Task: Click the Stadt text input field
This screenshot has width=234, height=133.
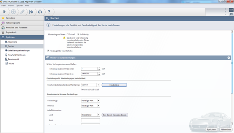Action: tap(90, 120)
